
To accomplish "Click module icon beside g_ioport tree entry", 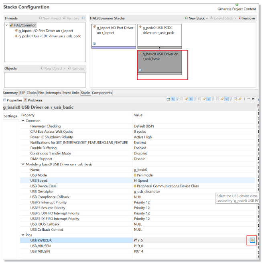I will [16, 30].
